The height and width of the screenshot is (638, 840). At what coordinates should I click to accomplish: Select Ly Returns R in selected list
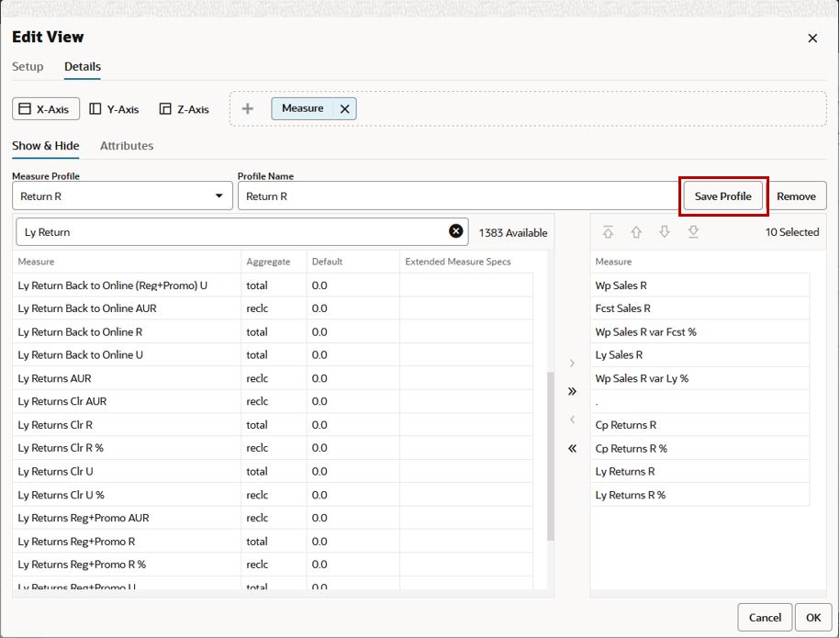tap(700, 472)
